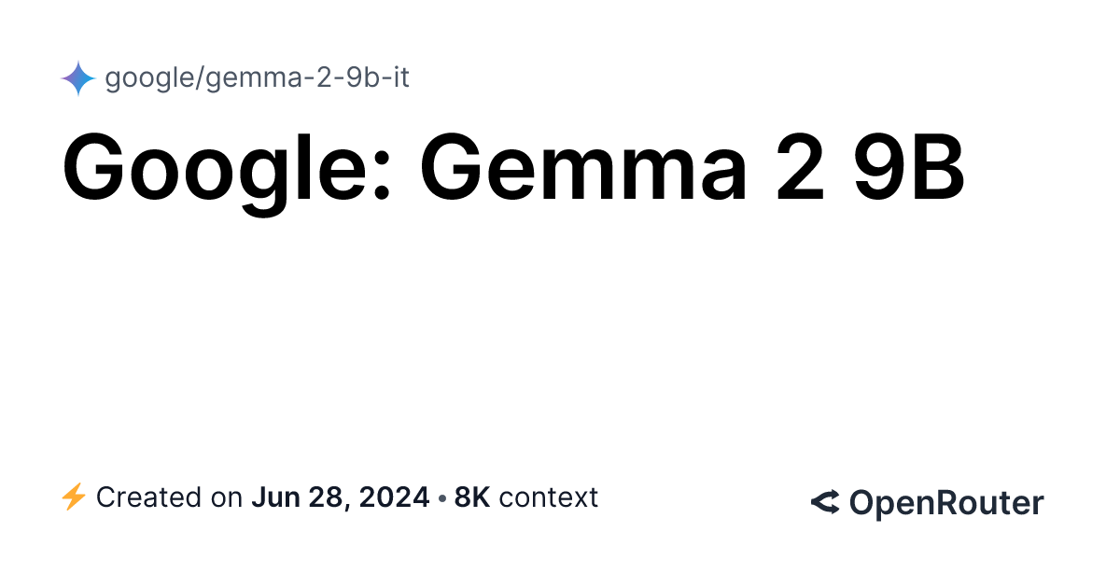Open the OpenRouter wordmark link

945,503
